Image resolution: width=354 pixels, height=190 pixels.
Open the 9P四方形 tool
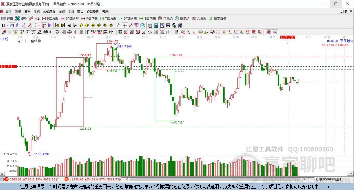pyautogui.click(x=70, y=19)
